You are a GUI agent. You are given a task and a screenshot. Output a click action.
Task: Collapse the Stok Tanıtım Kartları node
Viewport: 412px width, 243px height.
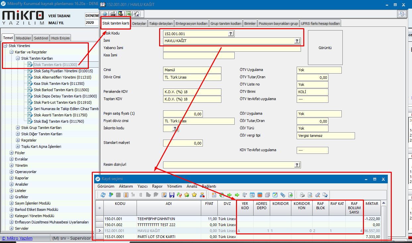(x=18, y=58)
